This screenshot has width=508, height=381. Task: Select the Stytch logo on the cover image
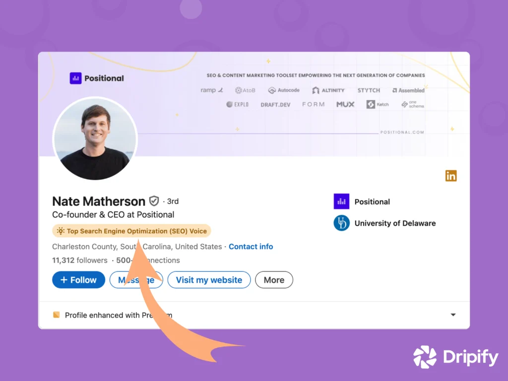coord(369,90)
